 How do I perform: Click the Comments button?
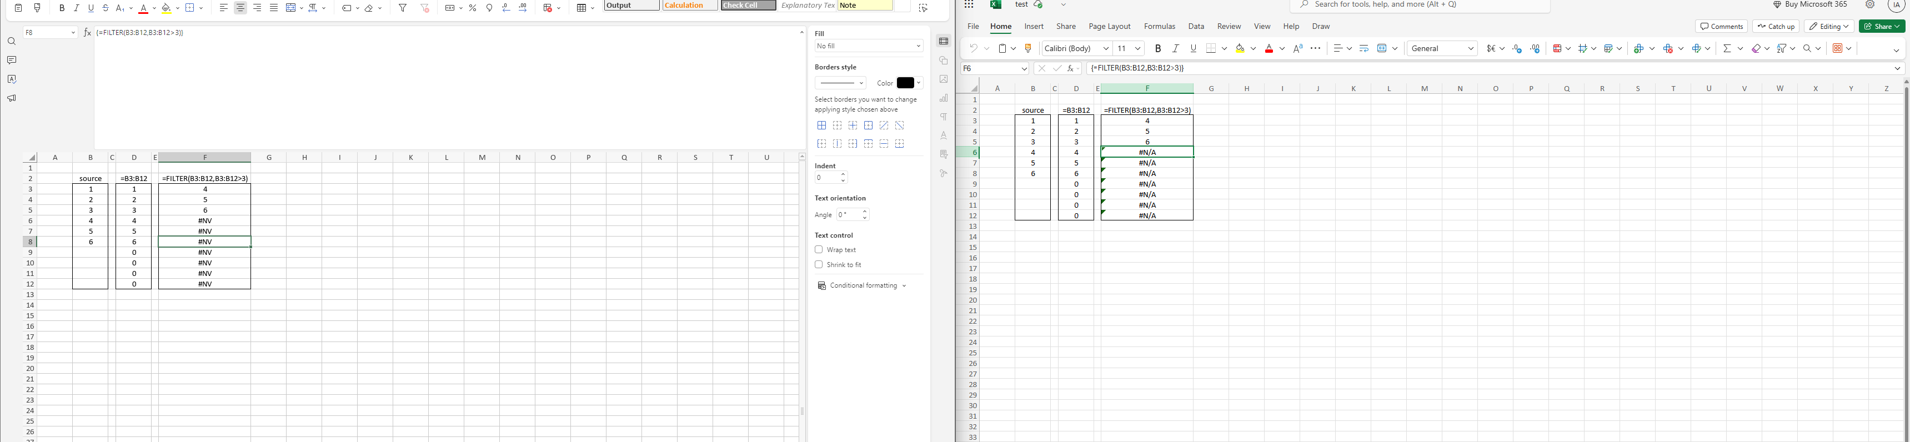[1721, 27]
